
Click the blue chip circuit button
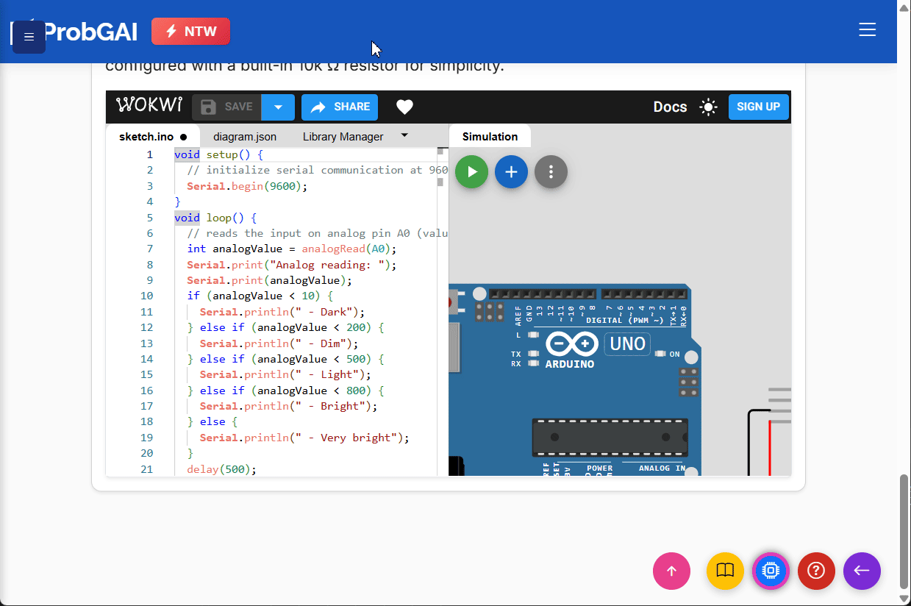coord(771,571)
